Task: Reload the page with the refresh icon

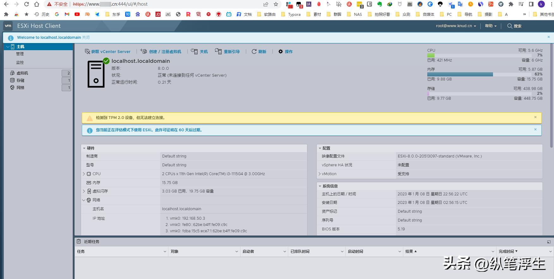Action: (x=27, y=4)
